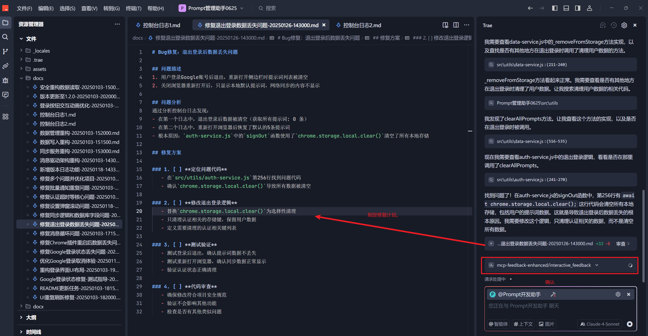Open Source Control view in activity bar
648x336 pixels.
tap(5, 52)
